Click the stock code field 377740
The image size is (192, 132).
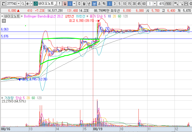coord(12,4)
